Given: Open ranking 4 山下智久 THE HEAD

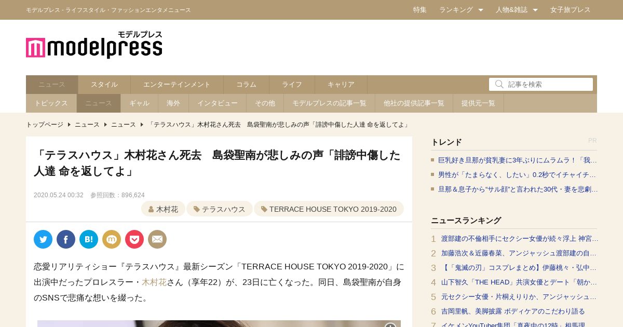Looking at the screenshot, I should [519, 282].
